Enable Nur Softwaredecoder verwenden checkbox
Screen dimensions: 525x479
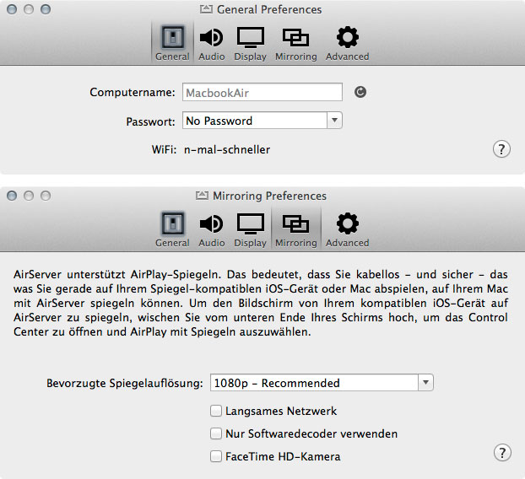click(216, 433)
